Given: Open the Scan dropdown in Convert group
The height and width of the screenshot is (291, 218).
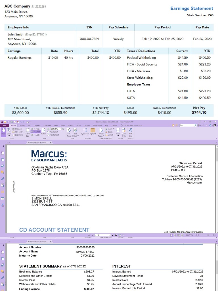Looking at the screenshot, I should click(x=118, y=132).
